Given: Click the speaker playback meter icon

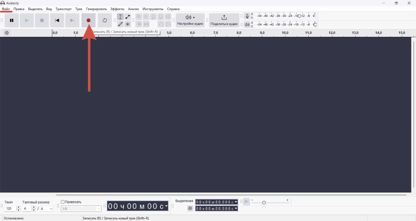Looking at the screenshot, I should (x=247, y=25).
